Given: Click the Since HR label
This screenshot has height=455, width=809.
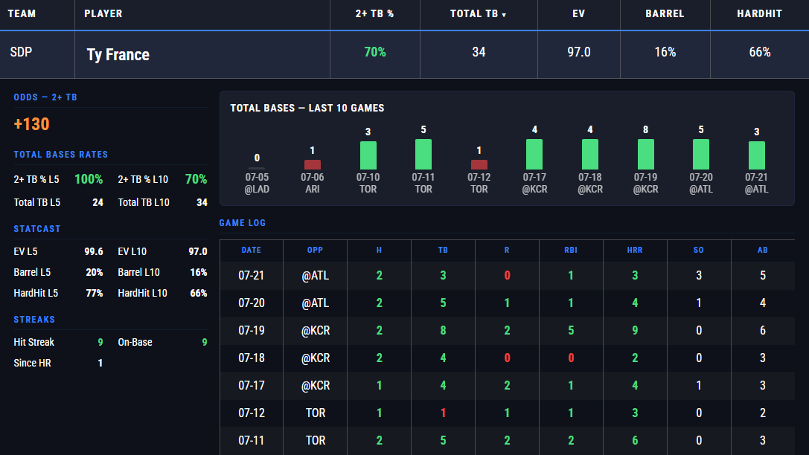Looking at the screenshot, I should (x=33, y=364).
